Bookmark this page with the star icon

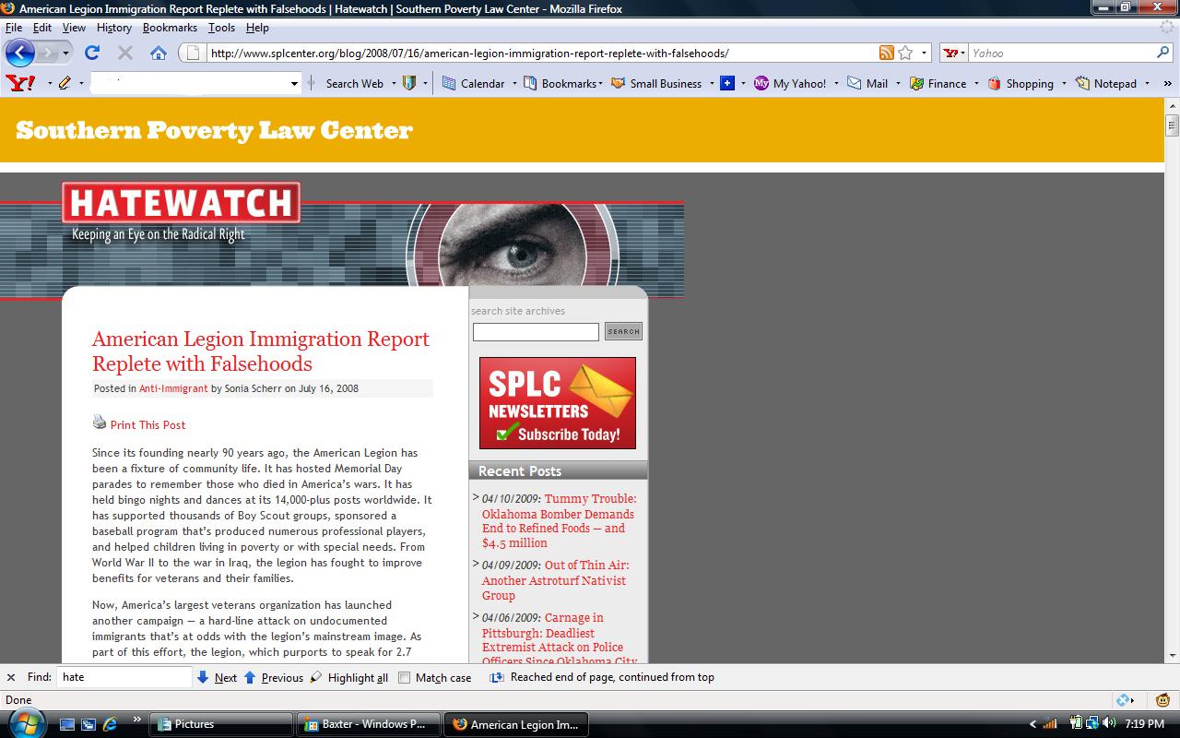click(x=905, y=53)
